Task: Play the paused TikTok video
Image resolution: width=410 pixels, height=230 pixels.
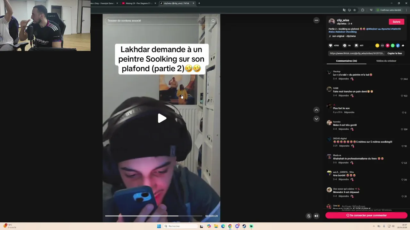Action: [162, 119]
